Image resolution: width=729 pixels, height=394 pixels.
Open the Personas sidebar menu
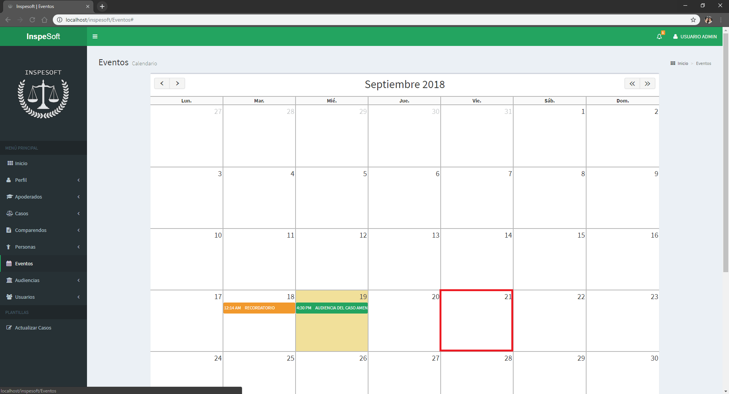tap(43, 247)
